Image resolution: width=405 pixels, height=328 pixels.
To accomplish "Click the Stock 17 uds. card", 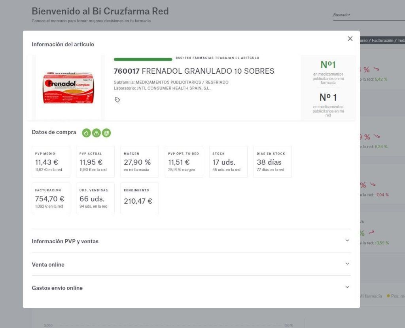I will point(228,162).
